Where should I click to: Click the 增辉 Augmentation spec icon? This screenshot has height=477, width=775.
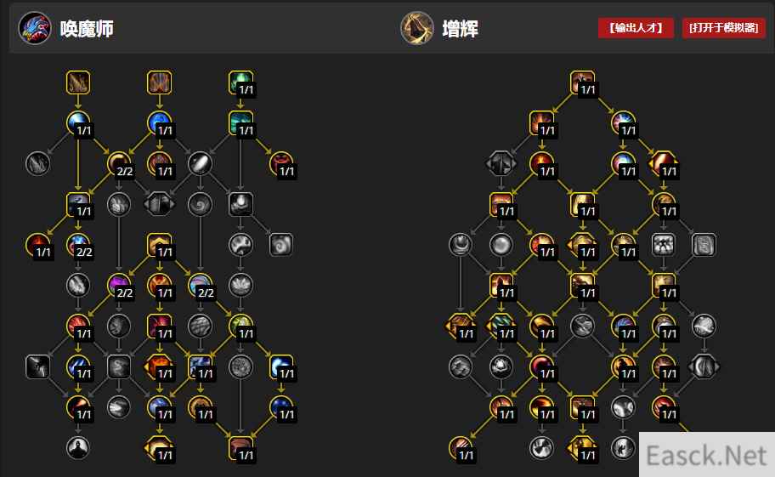[416, 28]
